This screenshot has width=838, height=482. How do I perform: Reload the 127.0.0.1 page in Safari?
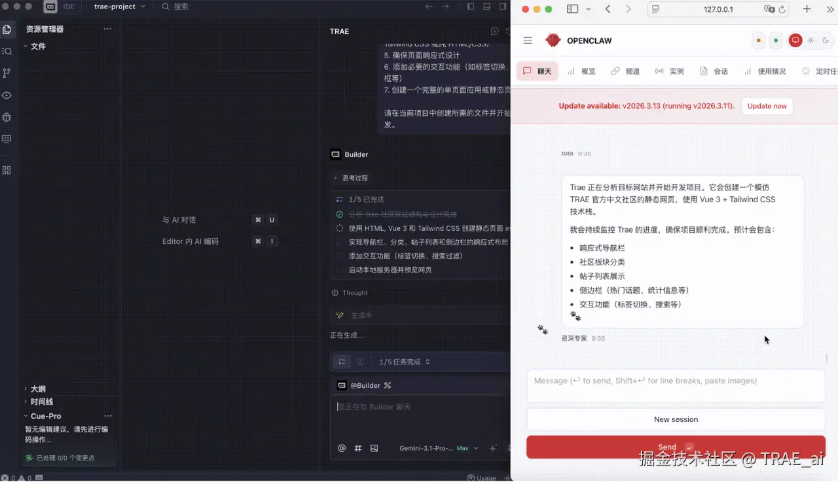click(782, 9)
